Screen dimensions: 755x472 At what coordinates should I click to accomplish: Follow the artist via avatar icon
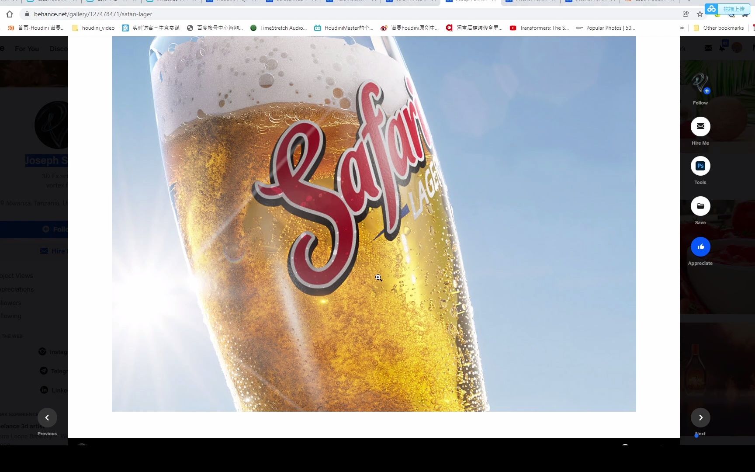(x=700, y=83)
